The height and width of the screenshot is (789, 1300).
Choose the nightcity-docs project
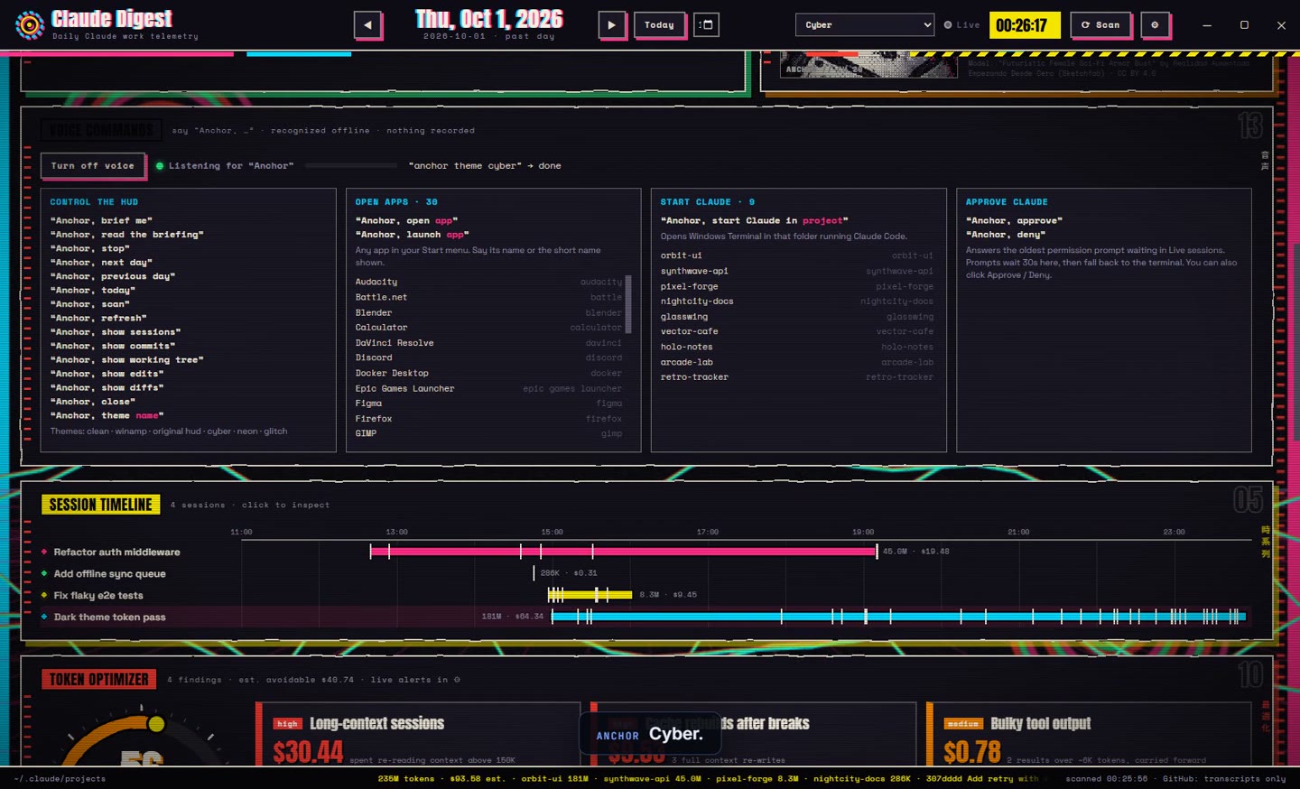coord(797,302)
